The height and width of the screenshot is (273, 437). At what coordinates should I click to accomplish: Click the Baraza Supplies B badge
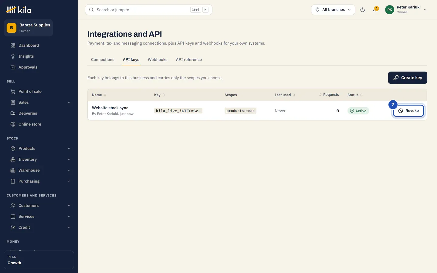(12, 28)
